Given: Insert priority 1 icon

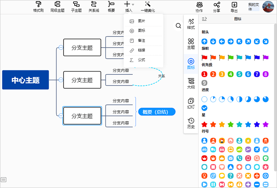Looking at the screenshot, I should point(204,74).
